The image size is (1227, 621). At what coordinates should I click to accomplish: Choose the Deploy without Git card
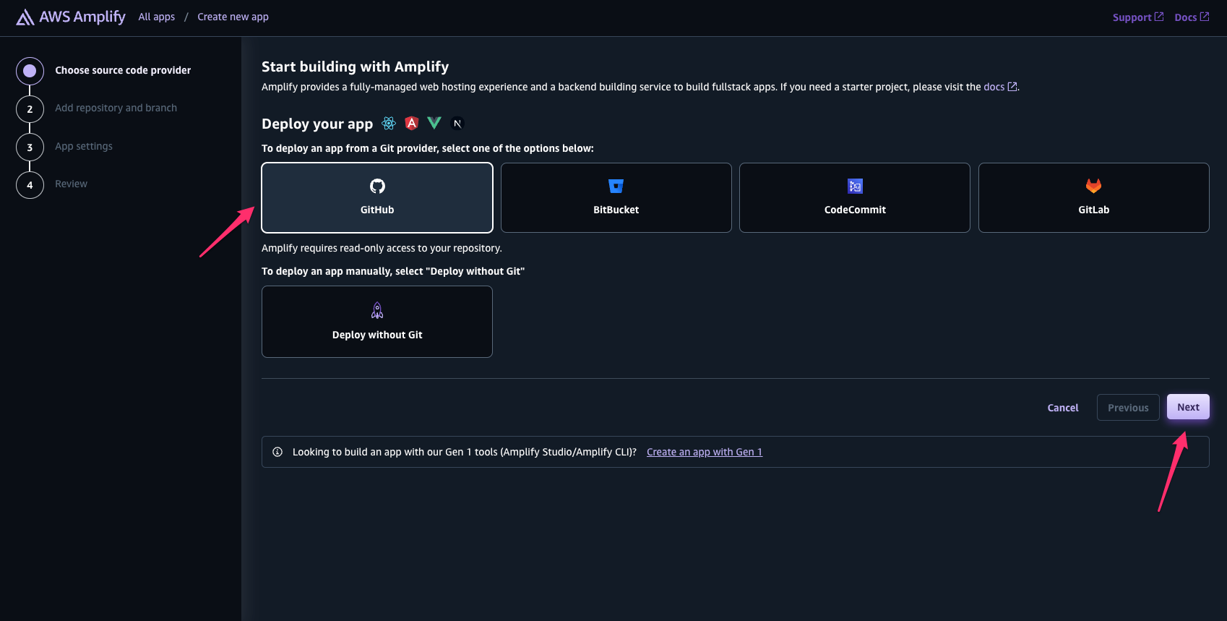(377, 322)
